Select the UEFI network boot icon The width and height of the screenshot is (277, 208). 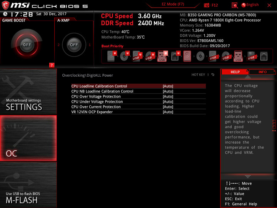175,56
